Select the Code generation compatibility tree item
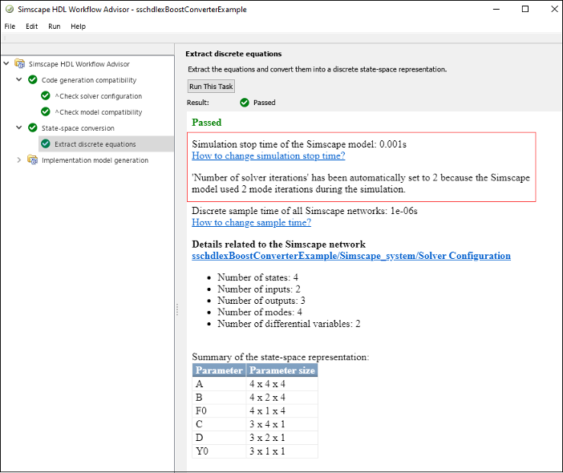The height and width of the screenshot is (473, 563). [89, 80]
